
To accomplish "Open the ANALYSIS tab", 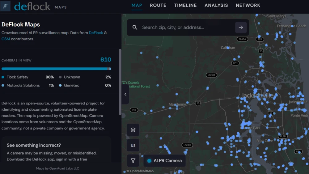I will click(216, 5).
